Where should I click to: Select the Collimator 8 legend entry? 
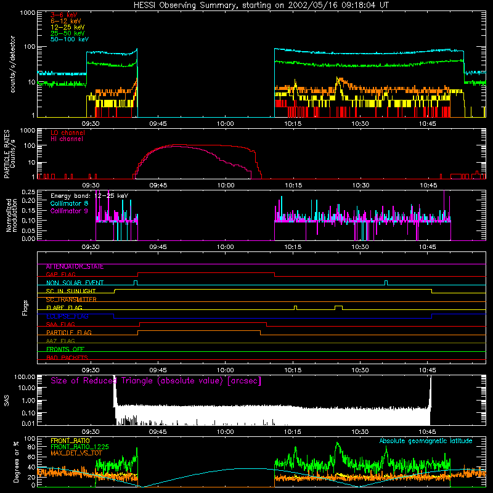click(69, 203)
